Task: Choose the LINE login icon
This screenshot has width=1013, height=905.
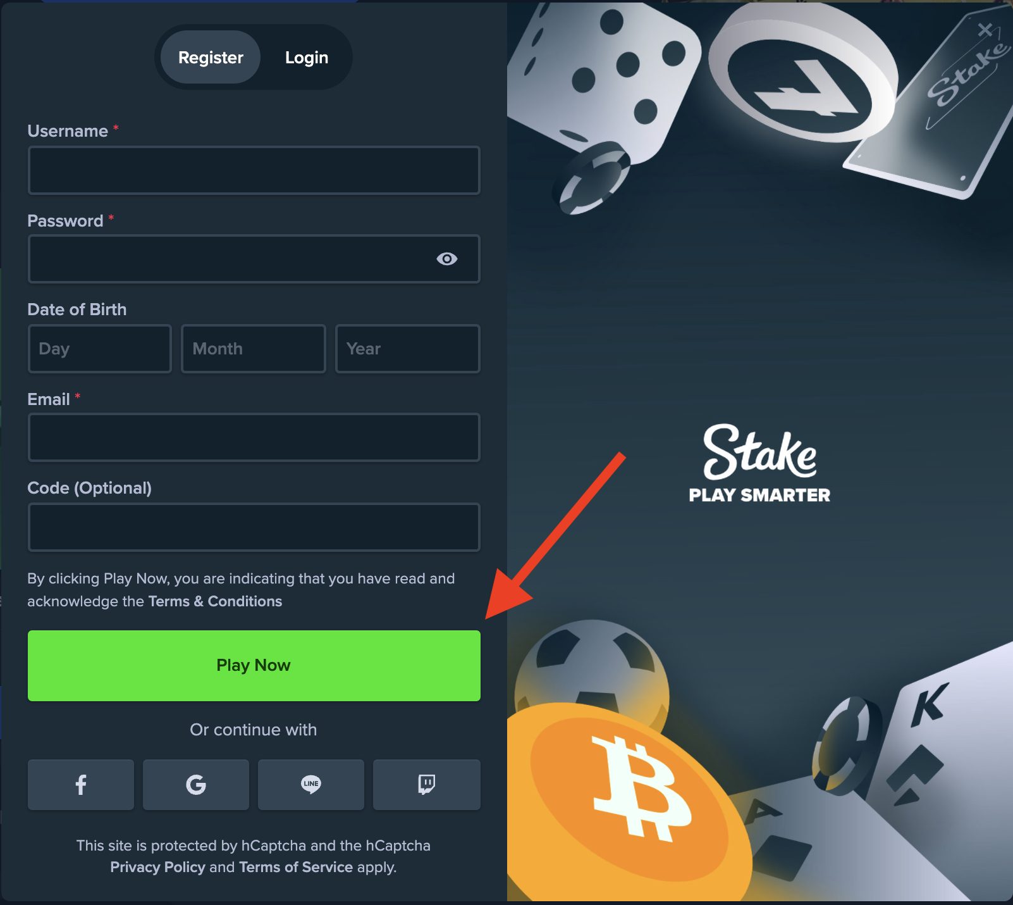Action: click(311, 785)
